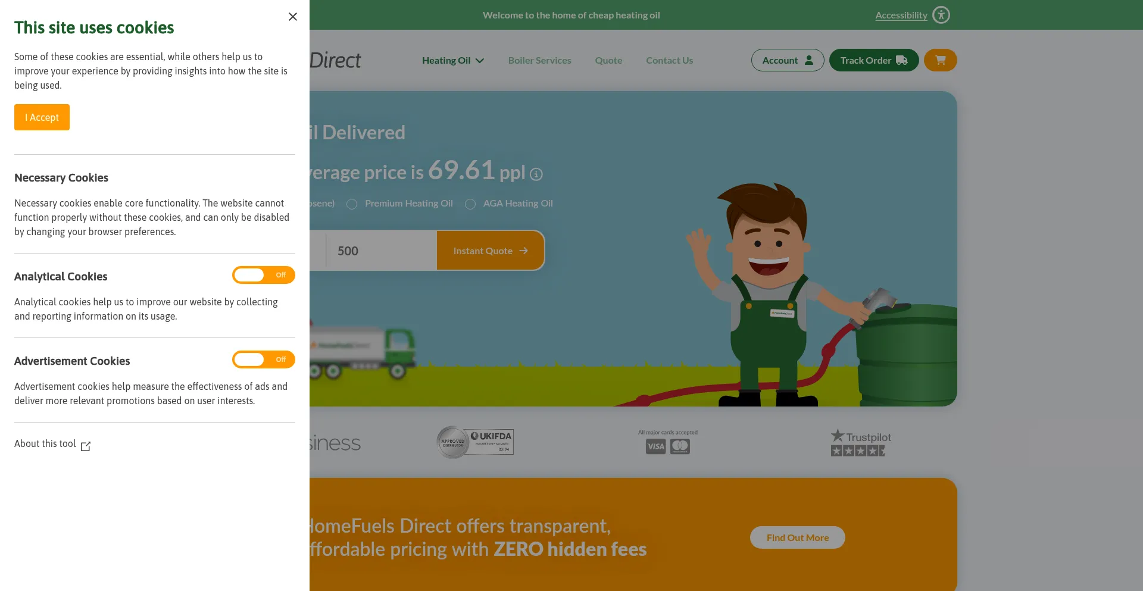
Task: Open the Contact Us page
Action: coord(669,60)
